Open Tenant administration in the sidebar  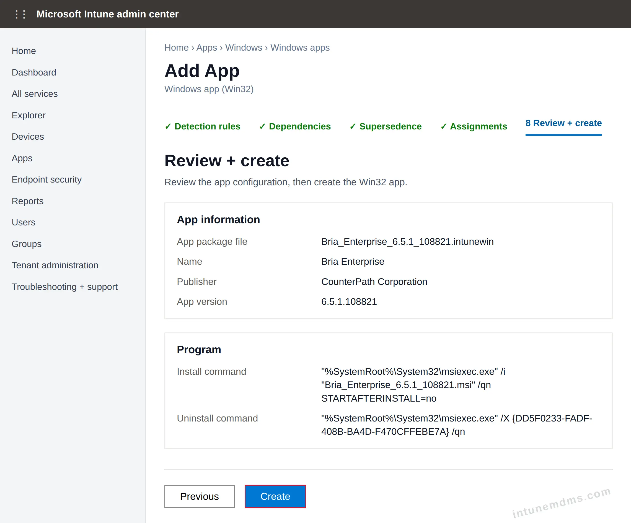[55, 265]
